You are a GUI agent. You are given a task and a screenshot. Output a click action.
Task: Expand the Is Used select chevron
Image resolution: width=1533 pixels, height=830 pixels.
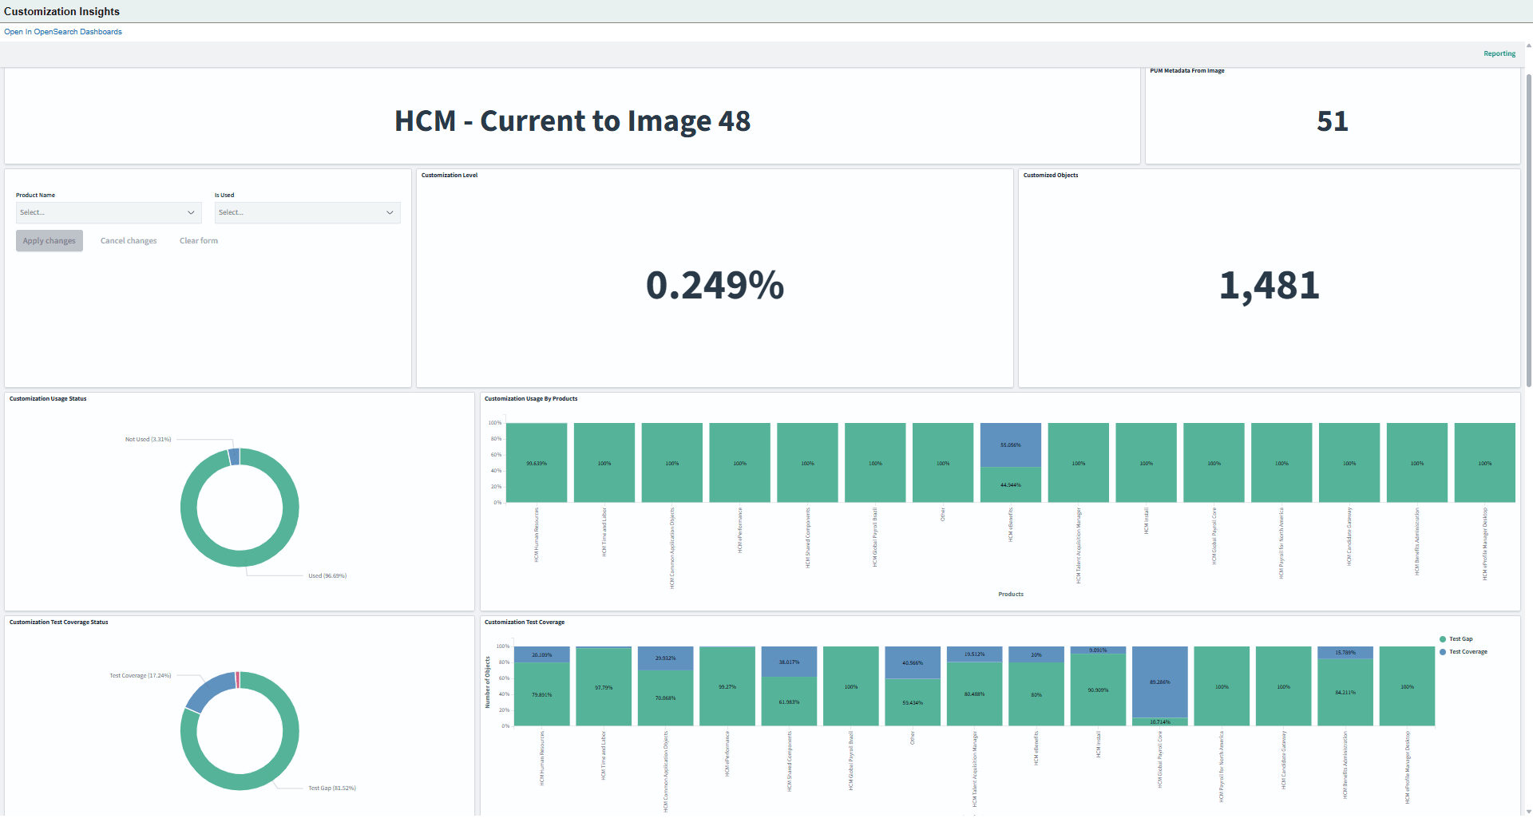tap(389, 212)
